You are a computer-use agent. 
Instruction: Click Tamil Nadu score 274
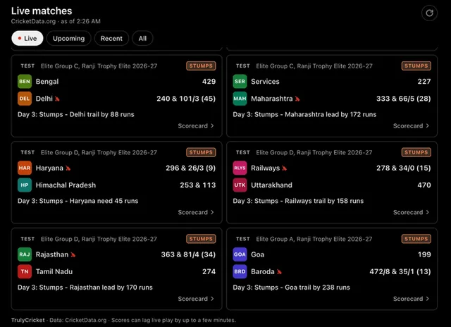209,271
